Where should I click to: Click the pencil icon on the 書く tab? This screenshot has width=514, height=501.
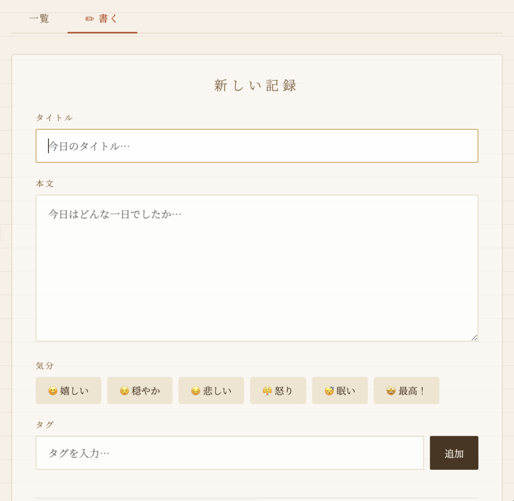point(90,19)
